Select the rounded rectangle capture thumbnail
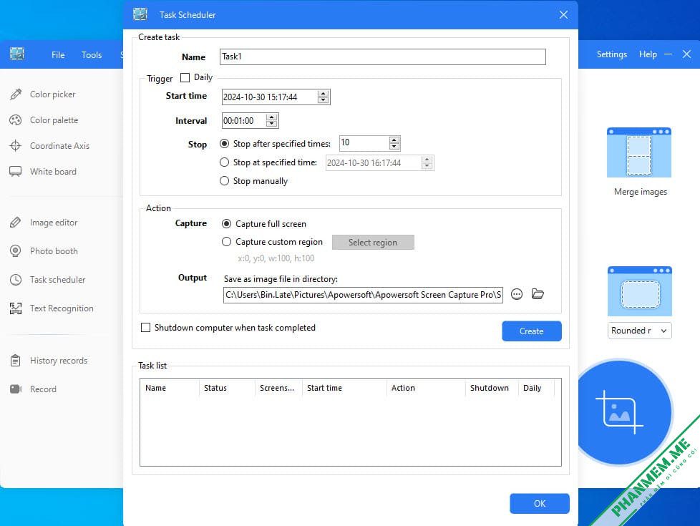 (639, 291)
